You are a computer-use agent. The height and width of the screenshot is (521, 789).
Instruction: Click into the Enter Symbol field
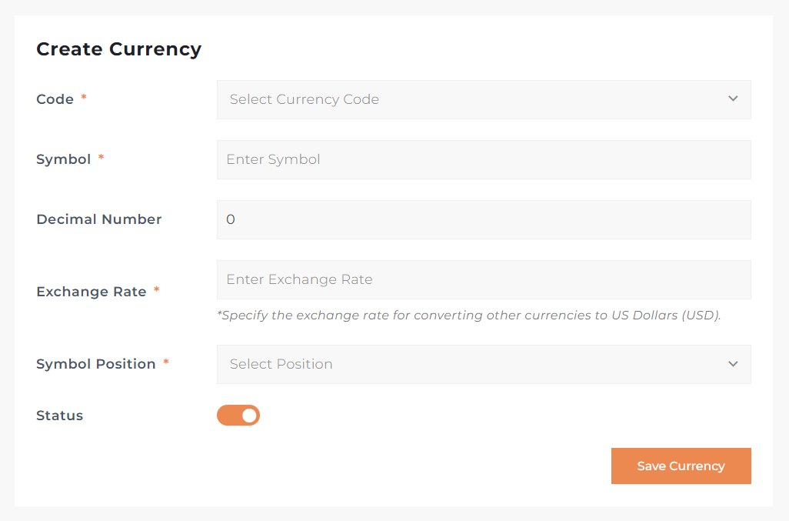click(x=483, y=159)
